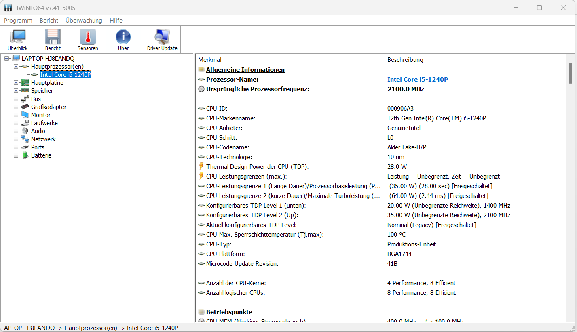Expand the Hauptplatine tree node
577x332 pixels.
16,83
